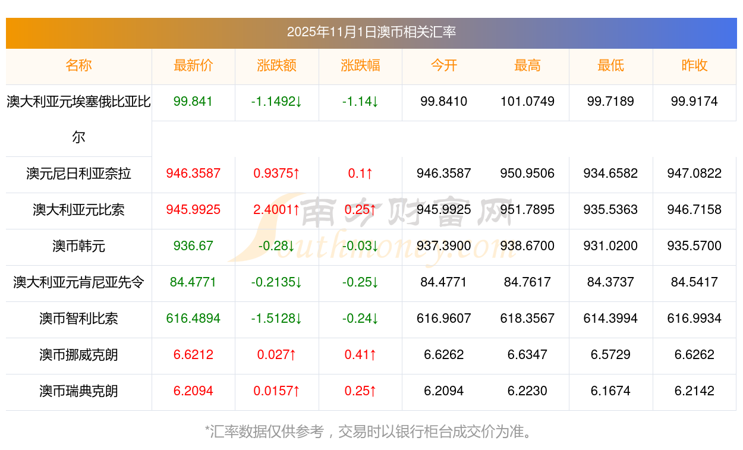This screenshot has width=743, height=450.
Task: Select the 今开 column header
Action: point(444,65)
